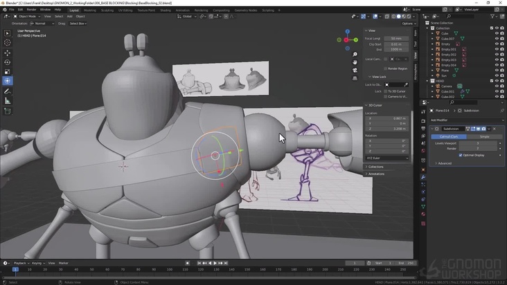Enable Lock To 3D Cursor checkbox
Screen dimensions: 507x285
click(385, 91)
